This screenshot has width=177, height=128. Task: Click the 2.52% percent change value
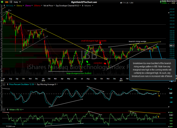click(164, 3)
